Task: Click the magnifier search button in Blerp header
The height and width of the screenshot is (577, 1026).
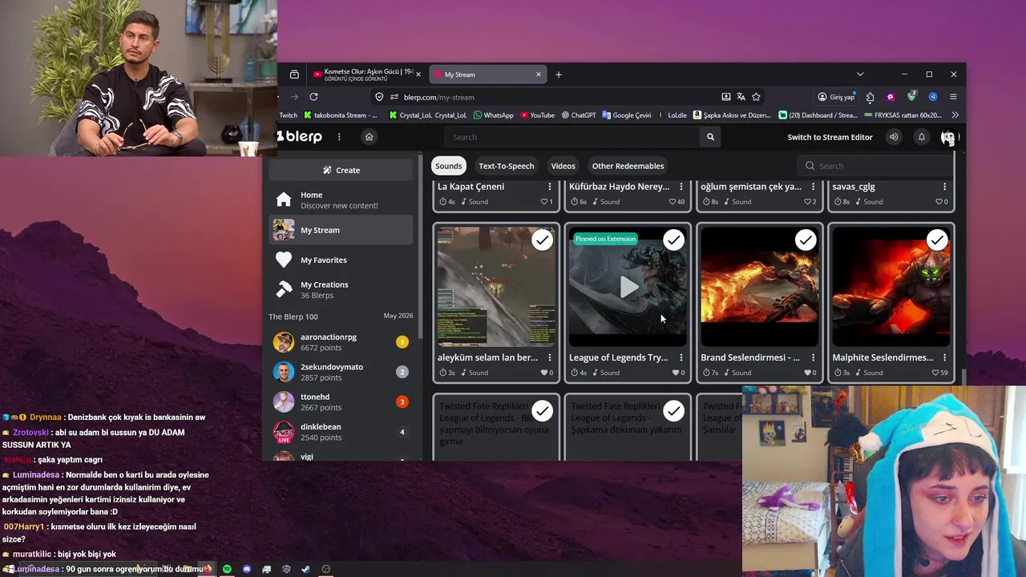Action: (x=710, y=137)
